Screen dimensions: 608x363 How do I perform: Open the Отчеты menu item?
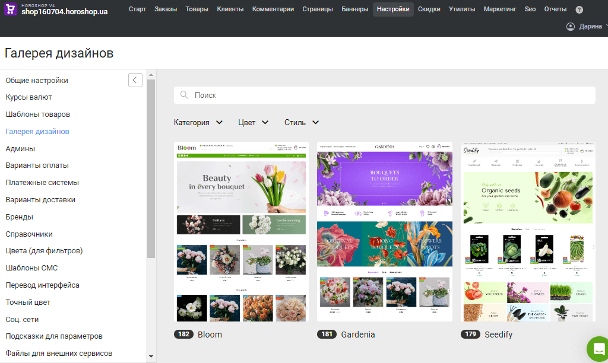click(x=555, y=9)
